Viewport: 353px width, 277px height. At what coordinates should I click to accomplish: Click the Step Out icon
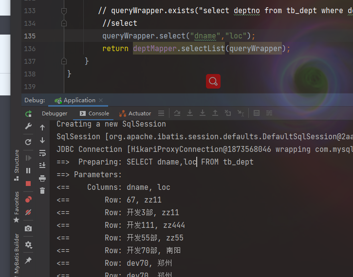[215, 113]
